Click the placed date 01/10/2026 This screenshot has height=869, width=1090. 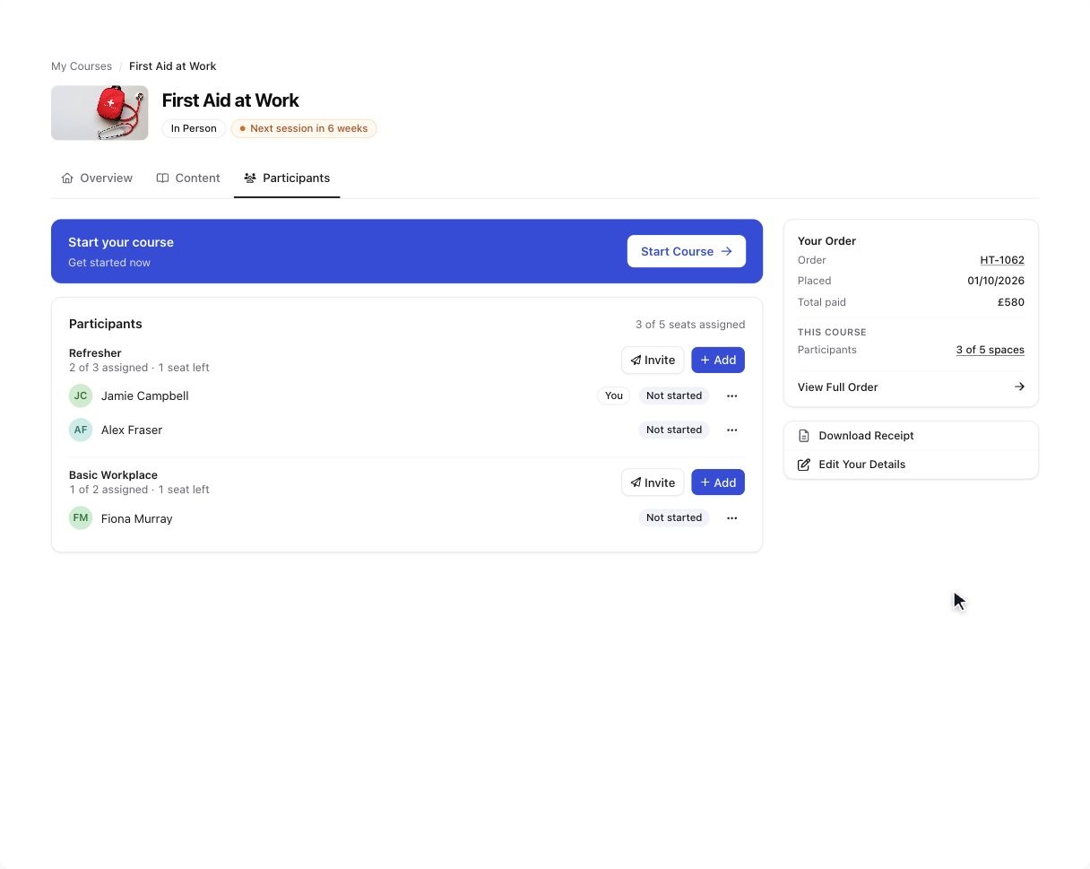click(x=996, y=281)
